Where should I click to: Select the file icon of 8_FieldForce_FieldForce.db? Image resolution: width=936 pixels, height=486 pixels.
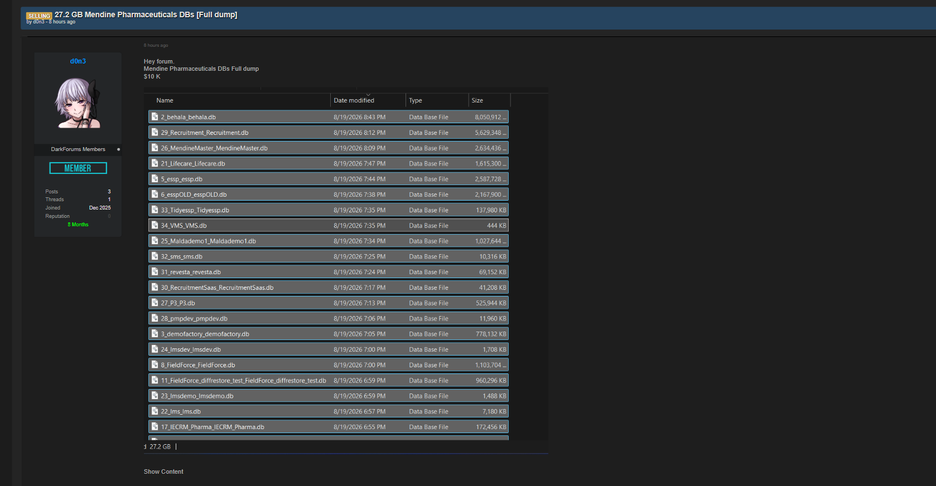pyautogui.click(x=155, y=365)
